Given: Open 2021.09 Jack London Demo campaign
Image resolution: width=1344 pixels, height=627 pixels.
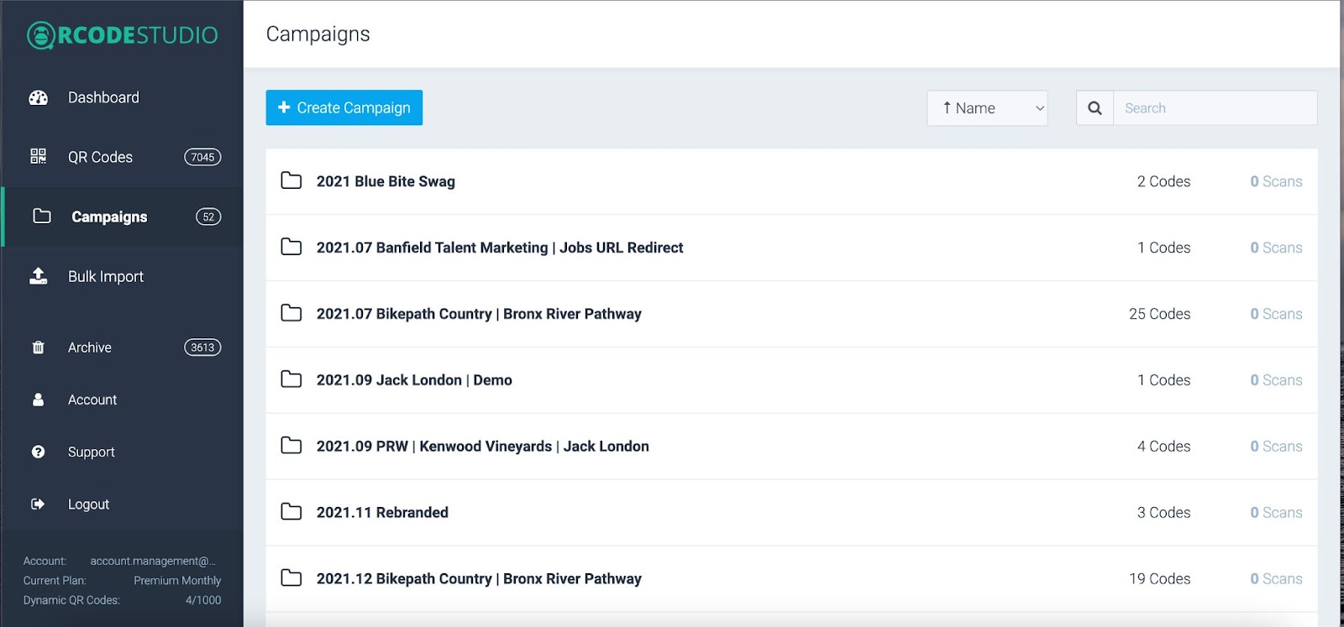Looking at the screenshot, I should click(x=414, y=380).
